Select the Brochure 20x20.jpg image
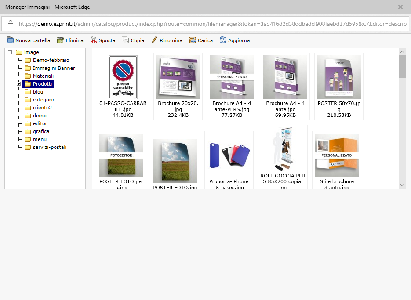This screenshot has width=411, height=300. coord(178,77)
